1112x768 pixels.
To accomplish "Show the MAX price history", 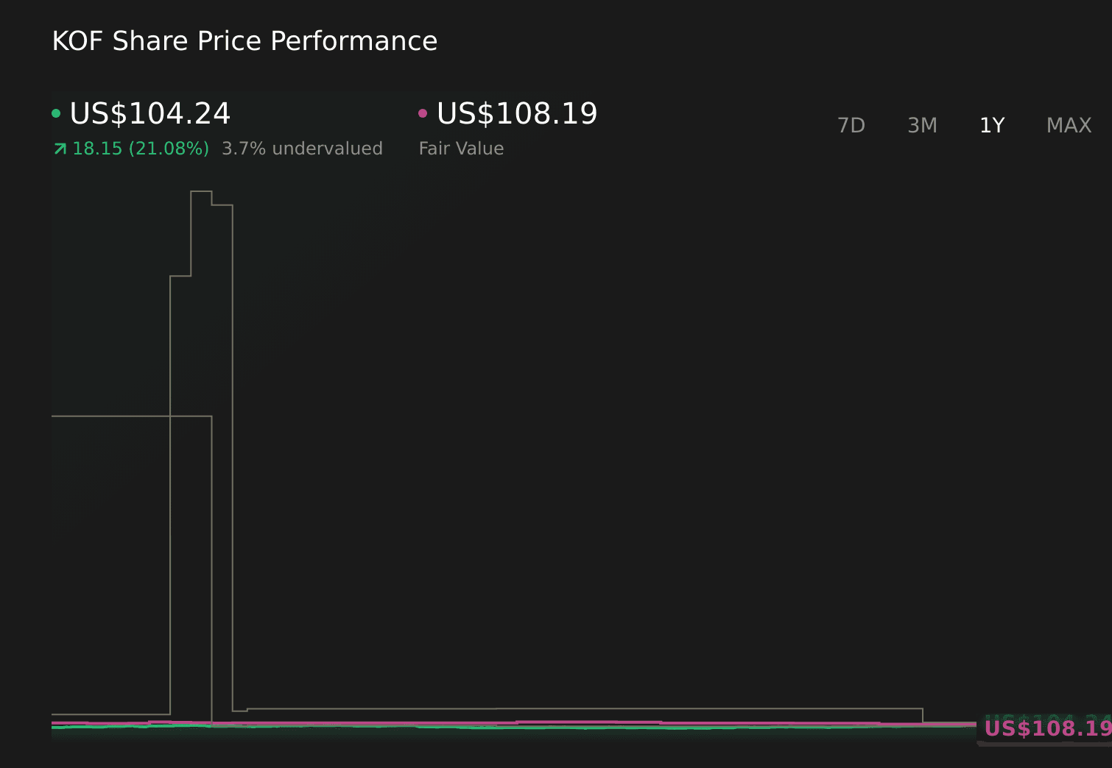I will pyautogui.click(x=1069, y=126).
